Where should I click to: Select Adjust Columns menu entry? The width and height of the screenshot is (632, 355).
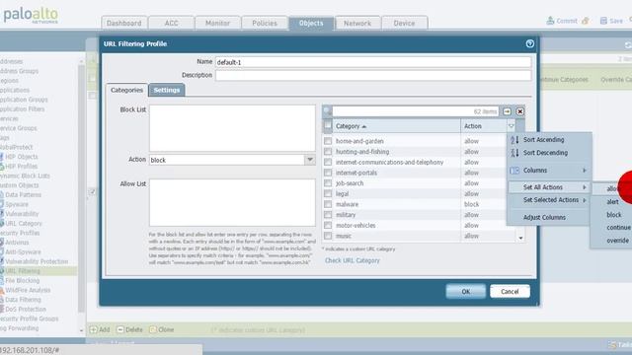(549, 217)
